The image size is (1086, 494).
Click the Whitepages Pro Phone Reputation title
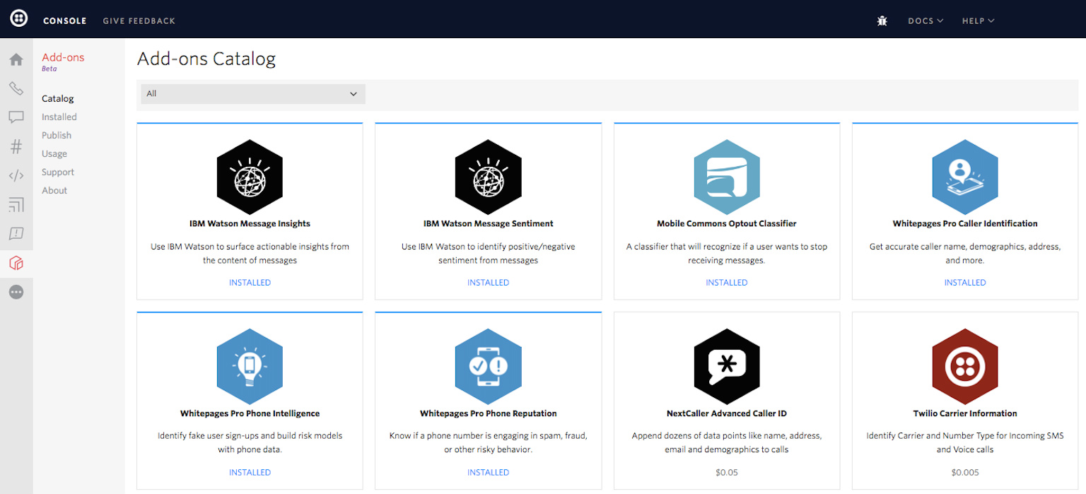[489, 413]
